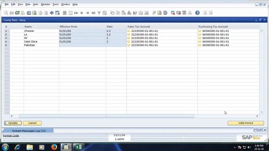Open File Explorer from the taskbar
Viewport: 269px width, 151px height.
30,147
